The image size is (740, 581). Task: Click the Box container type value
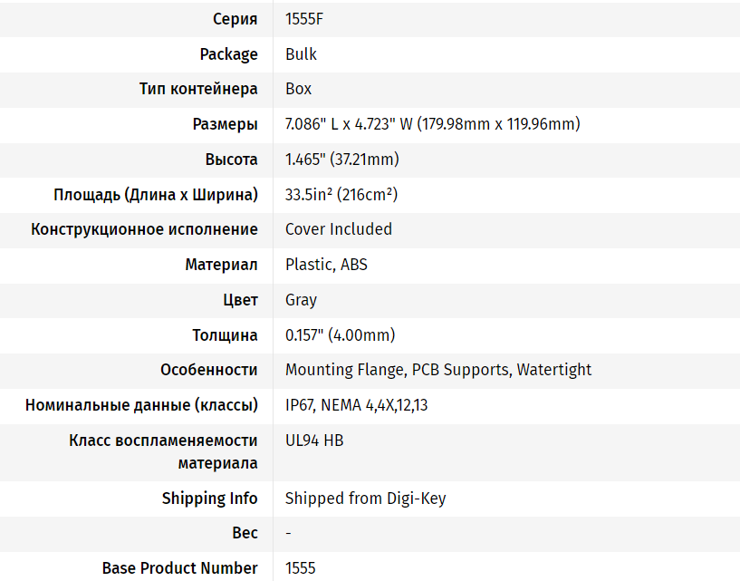[x=298, y=89]
